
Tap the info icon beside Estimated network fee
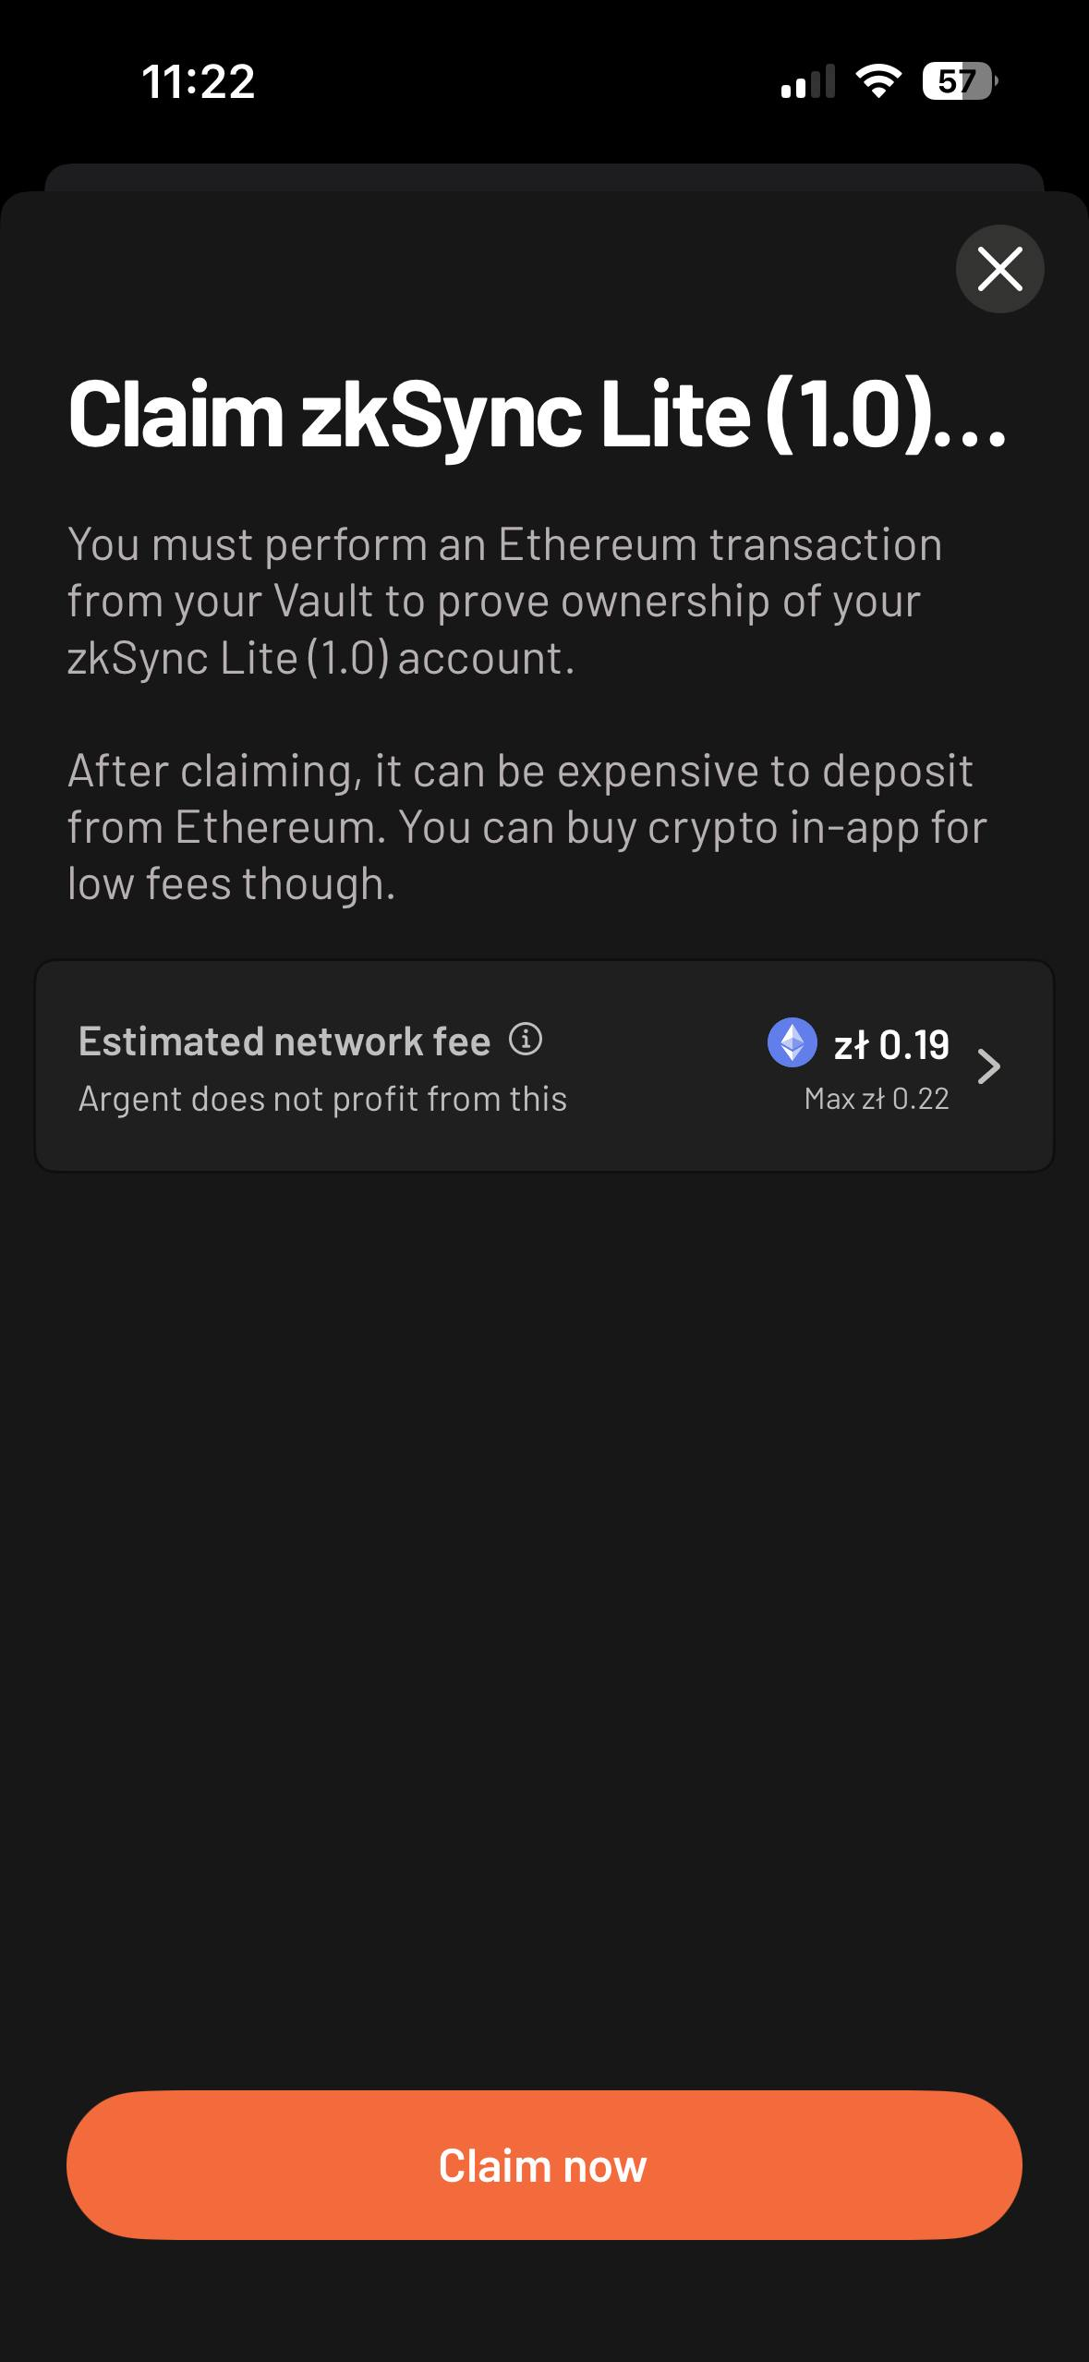point(526,1040)
